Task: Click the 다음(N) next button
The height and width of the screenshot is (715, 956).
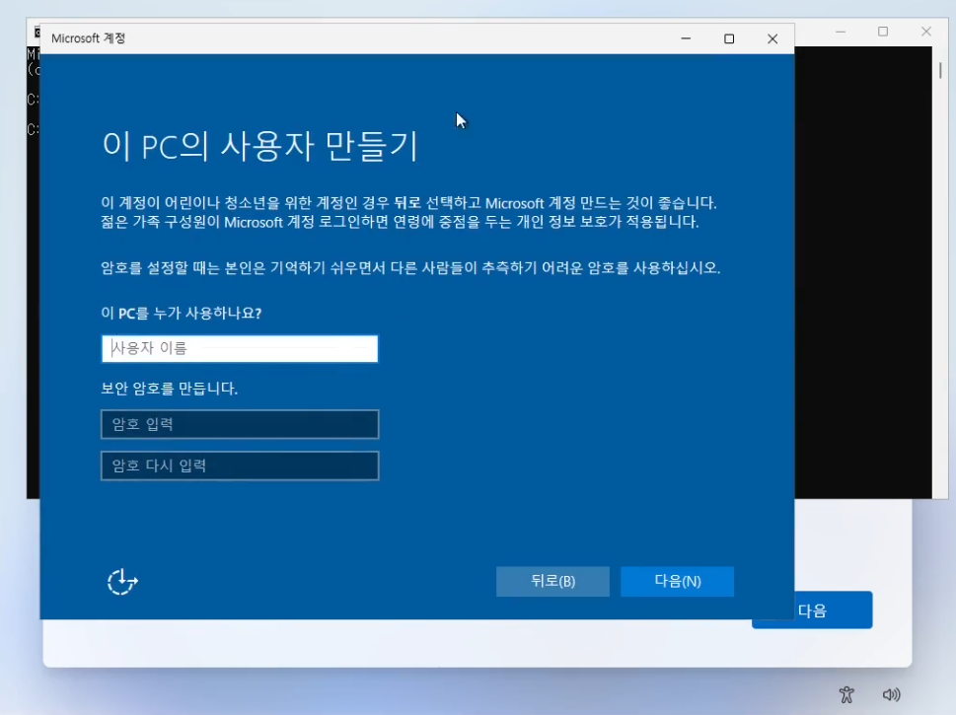Action: (x=677, y=581)
